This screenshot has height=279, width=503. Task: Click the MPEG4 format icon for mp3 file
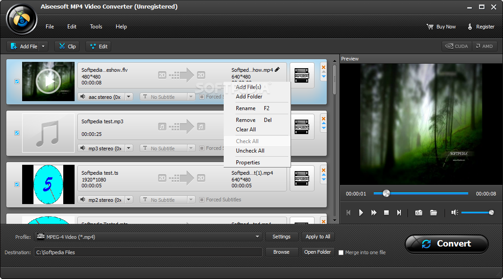(302, 127)
